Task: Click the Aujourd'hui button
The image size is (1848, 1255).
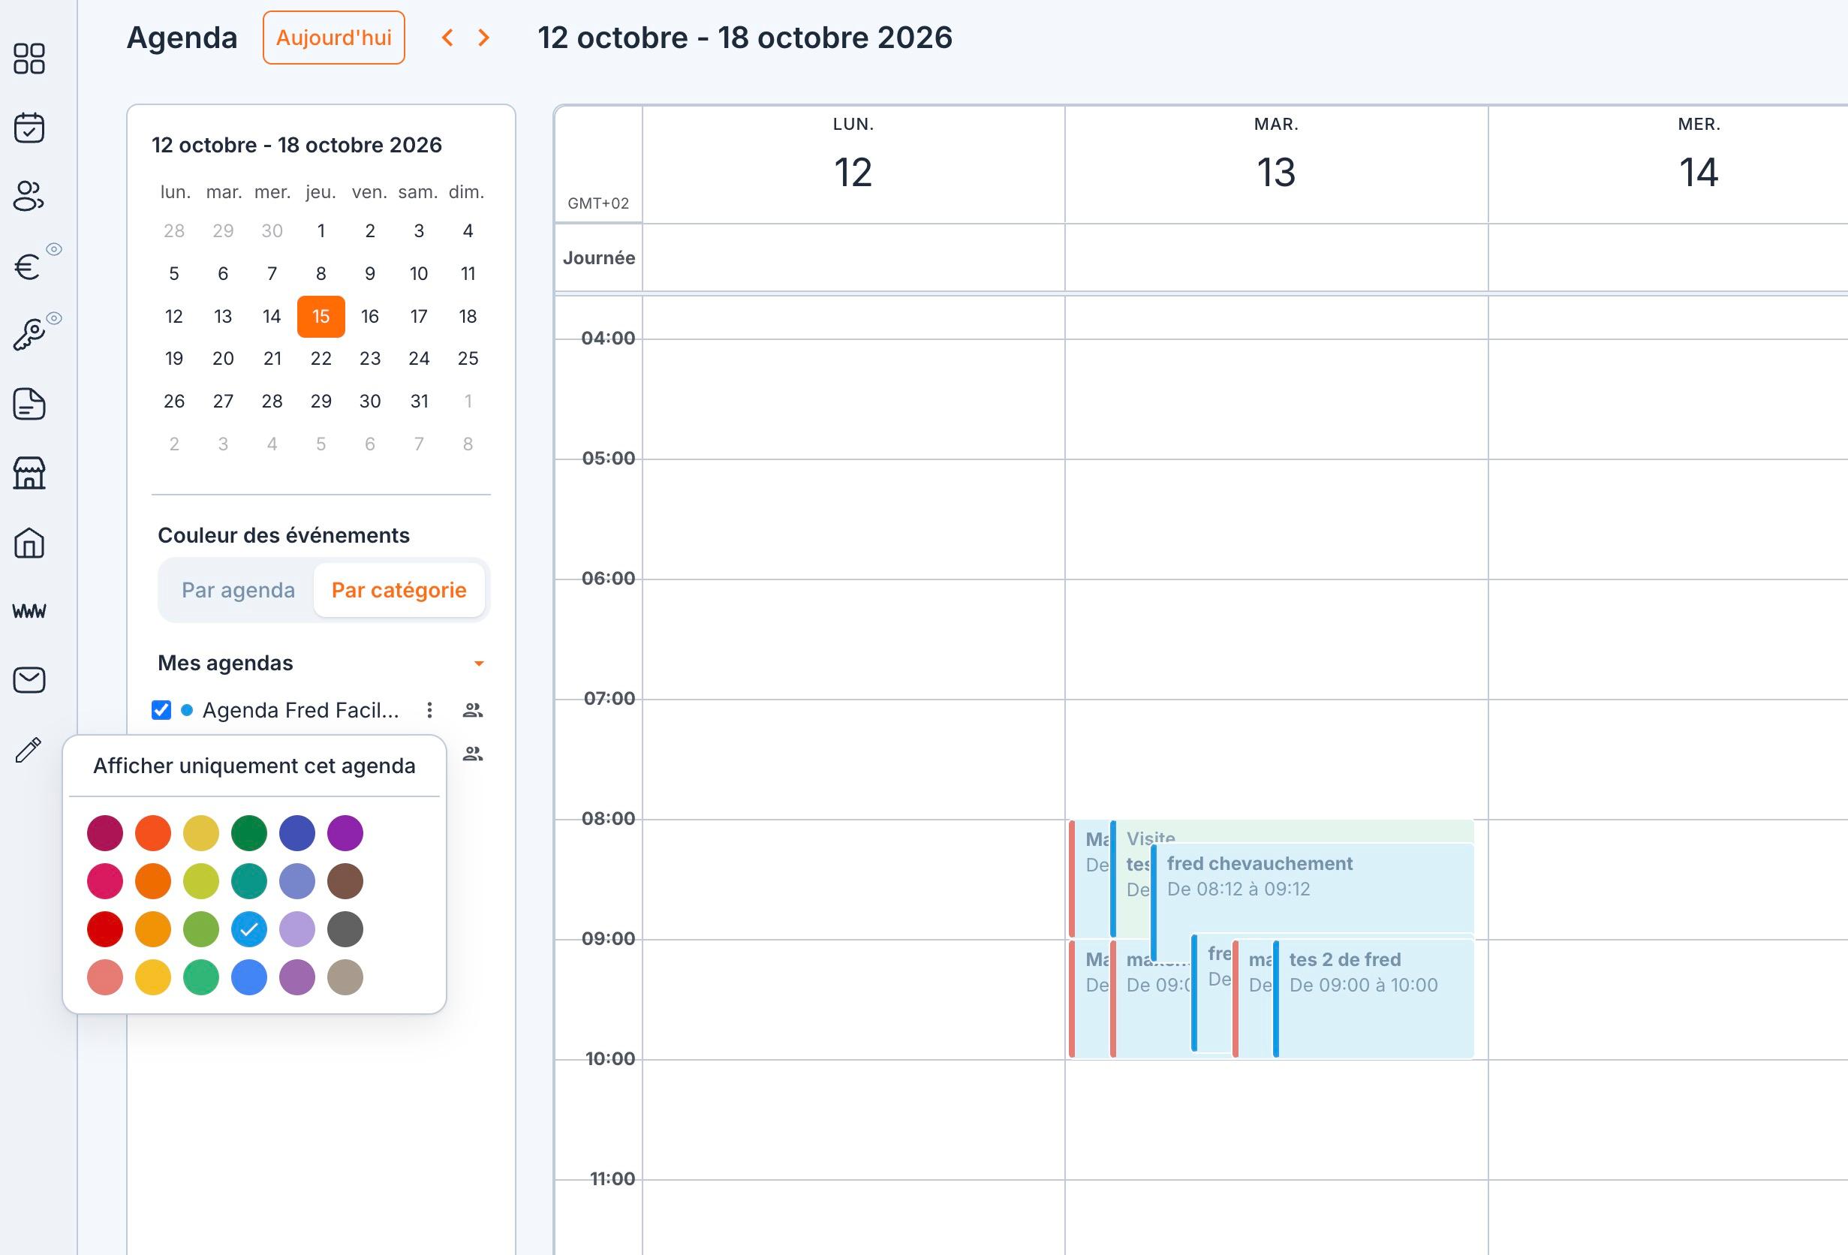Action: coord(334,38)
